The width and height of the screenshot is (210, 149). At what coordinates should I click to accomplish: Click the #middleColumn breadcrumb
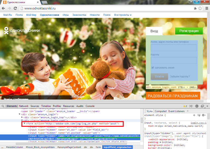click(x=15, y=147)
